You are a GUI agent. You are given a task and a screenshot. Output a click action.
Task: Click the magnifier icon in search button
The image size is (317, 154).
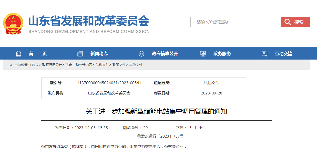click(x=288, y=22)
